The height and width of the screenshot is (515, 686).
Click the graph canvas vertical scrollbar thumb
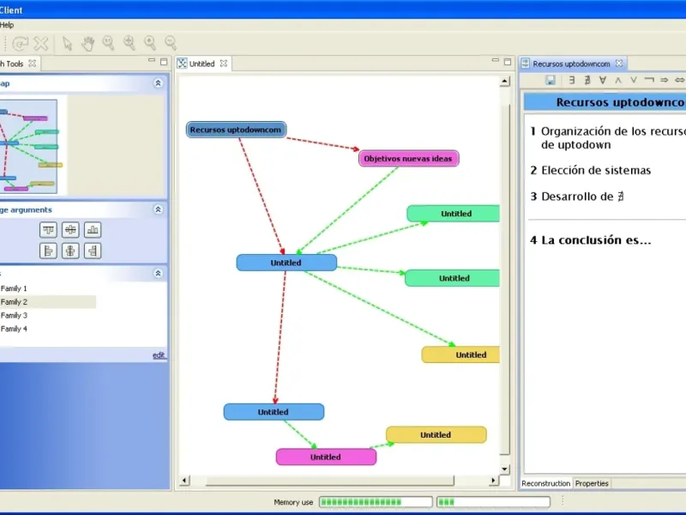(x=504, y=280)
